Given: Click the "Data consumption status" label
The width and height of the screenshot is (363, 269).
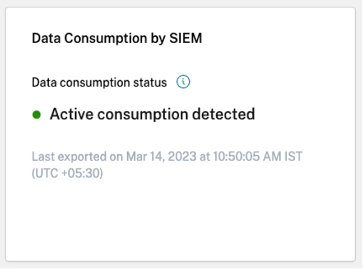Looking at the screenshot, I should click(x=99, y=82).
